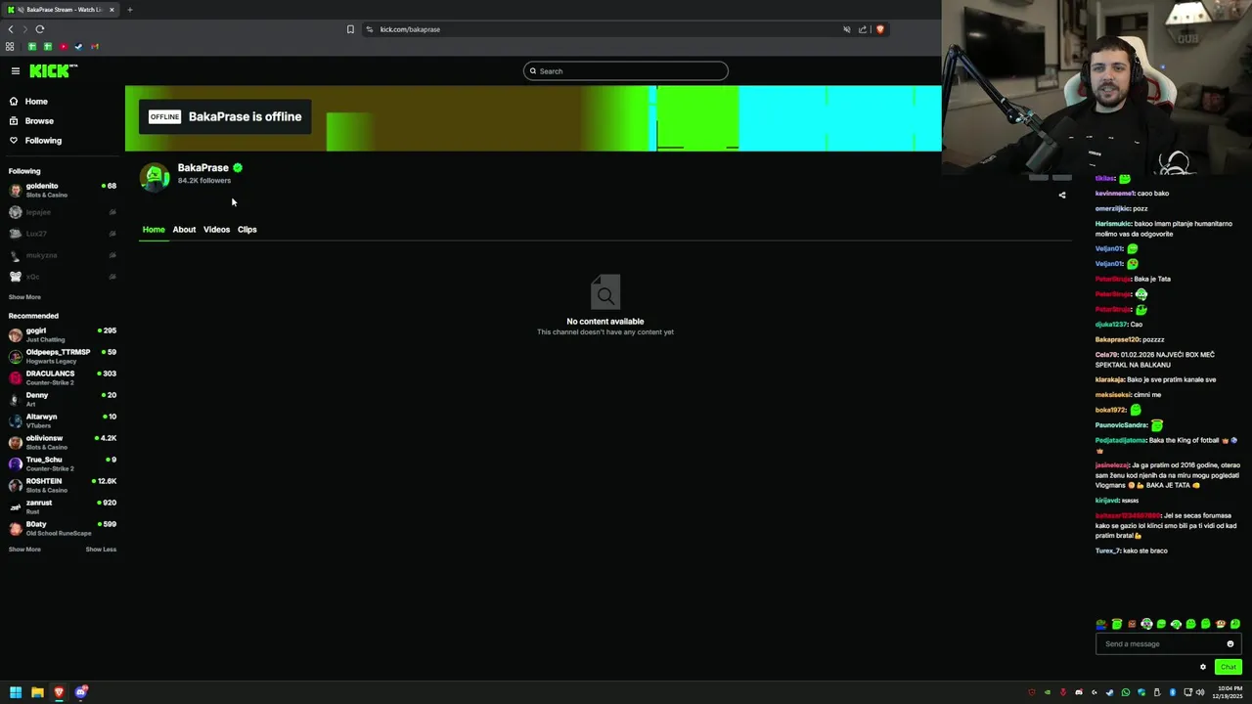Click BakaPrase profile avatar
Image resolution: width=1252 pixels, height=704 pixels.
pos(155,177)
